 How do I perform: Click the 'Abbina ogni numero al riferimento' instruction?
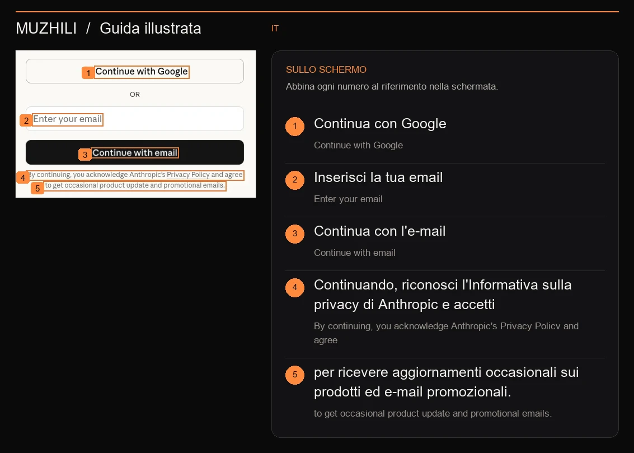pyautogui.click(x=392, y=87)
